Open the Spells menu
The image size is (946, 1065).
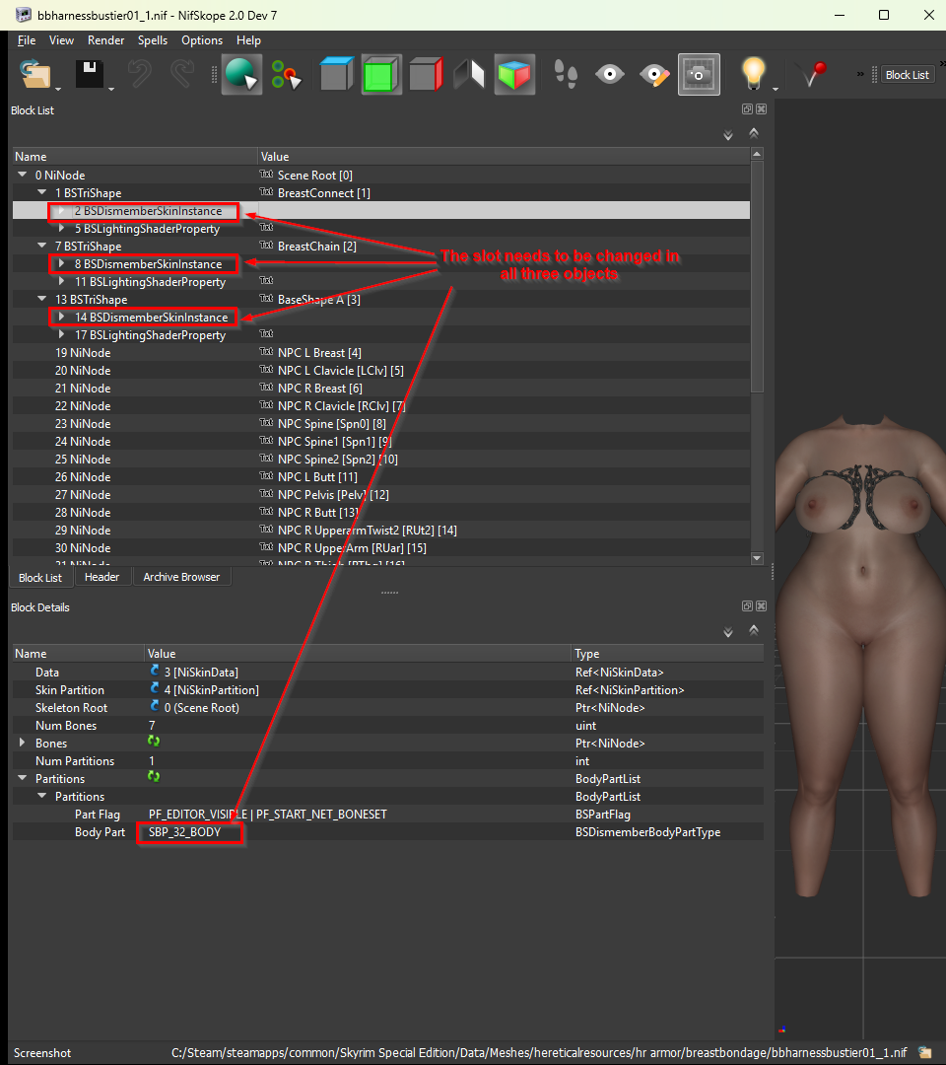[153, 40]
